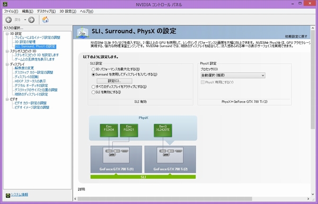Open the 編集(E) menu
The width and height of the screenshot is (318, 204).
[x=28, y=11]
